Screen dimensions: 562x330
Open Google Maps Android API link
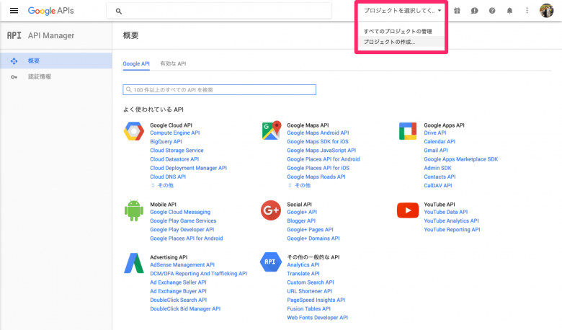tap(318, 133)
